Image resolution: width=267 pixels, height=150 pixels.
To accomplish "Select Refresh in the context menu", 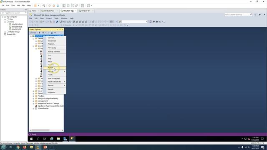I will coord(55,90).
